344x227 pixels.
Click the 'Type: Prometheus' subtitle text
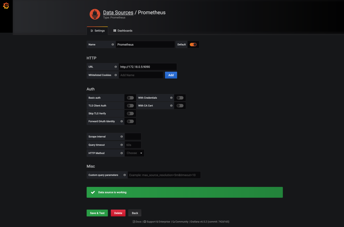(114, 17)
